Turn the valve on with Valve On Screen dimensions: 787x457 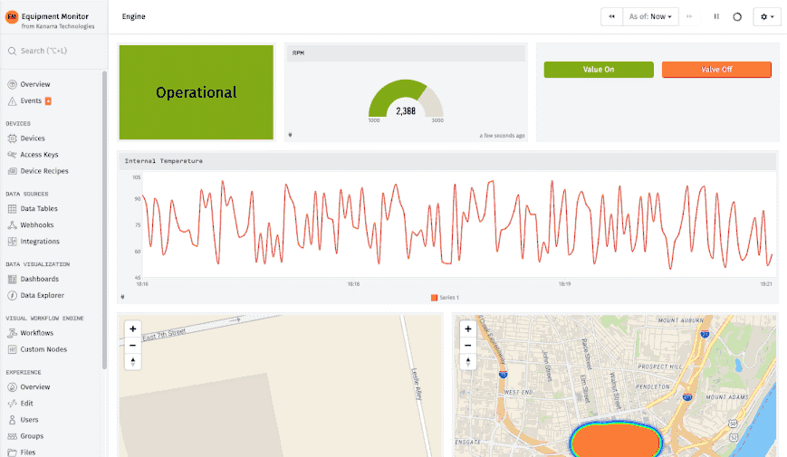(x=598, y=70)
